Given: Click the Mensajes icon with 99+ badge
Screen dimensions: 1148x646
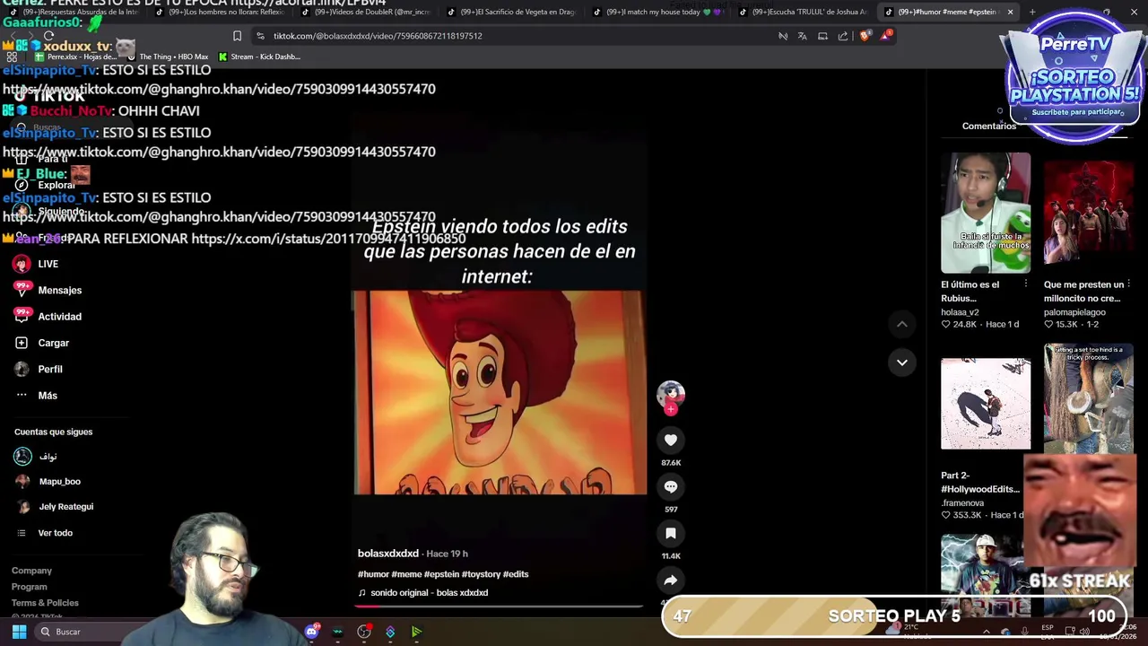Looking at the screenshot, I should tap(22, 289).
